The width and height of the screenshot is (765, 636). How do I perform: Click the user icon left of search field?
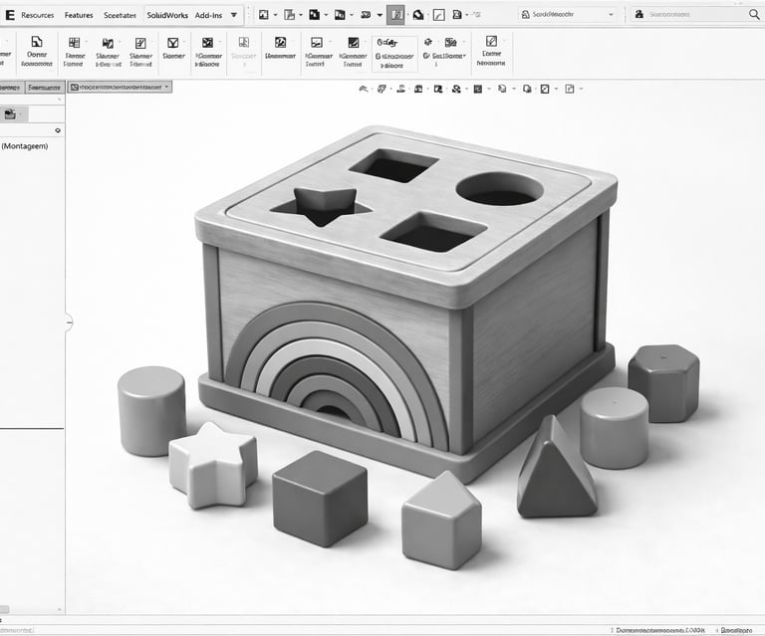tap(639, 15)
